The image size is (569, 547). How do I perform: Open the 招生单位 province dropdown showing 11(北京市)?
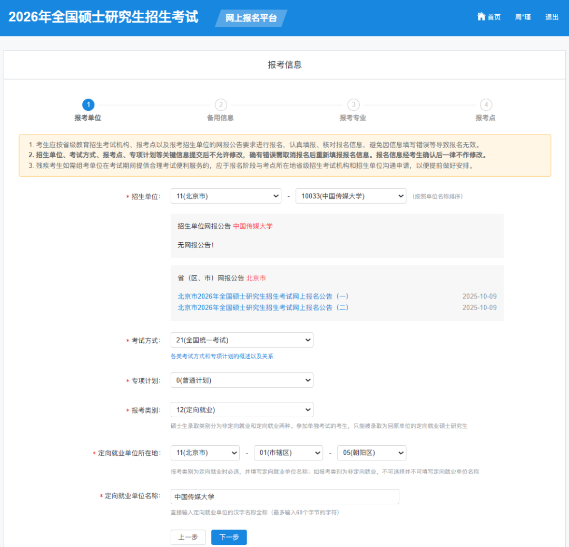225,196
